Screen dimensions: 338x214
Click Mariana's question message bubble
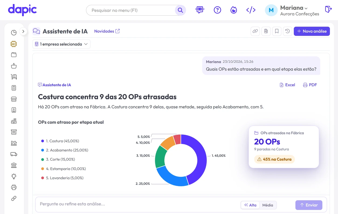coord(261,65)
